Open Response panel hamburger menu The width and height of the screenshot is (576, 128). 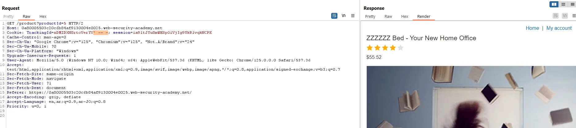coord(574,16)
